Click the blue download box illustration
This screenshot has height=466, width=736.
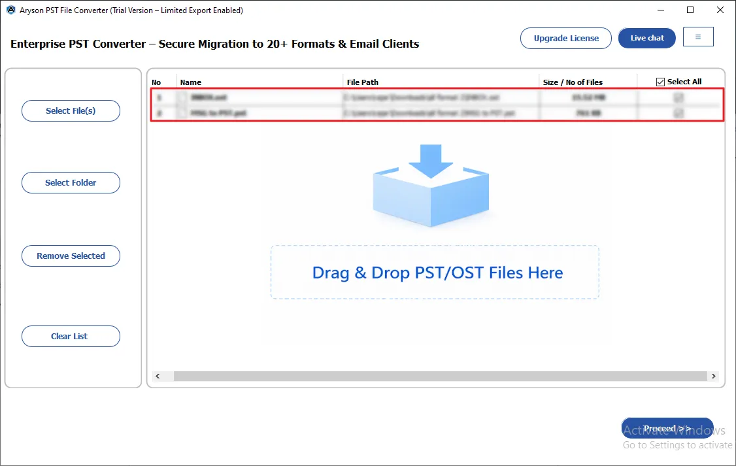pos(431,186)
